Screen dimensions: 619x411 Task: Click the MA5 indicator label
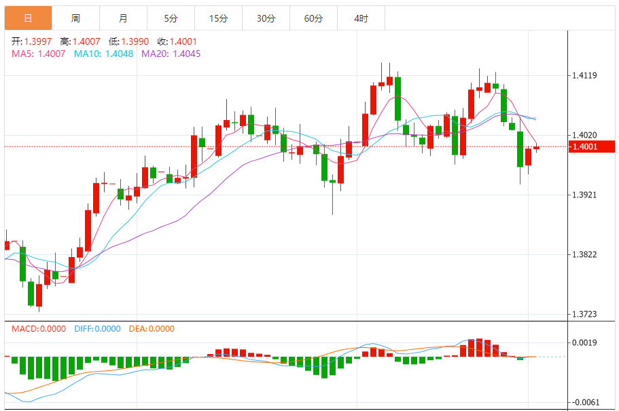(38, 54)
